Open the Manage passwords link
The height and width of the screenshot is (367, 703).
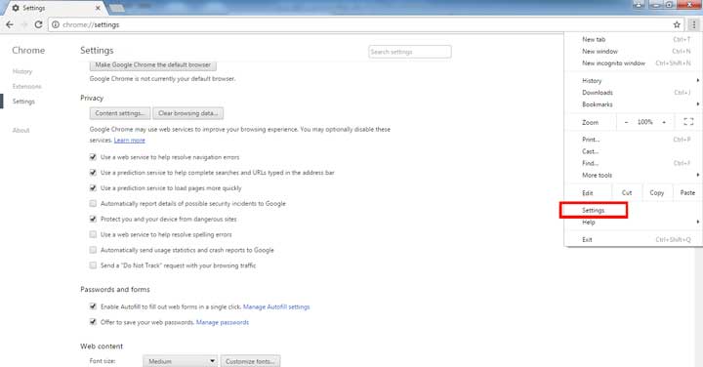(x=223, y=322)
